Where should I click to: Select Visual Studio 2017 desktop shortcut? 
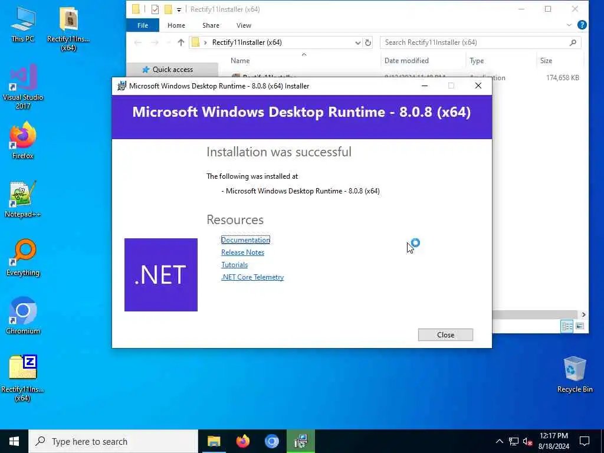23,87
